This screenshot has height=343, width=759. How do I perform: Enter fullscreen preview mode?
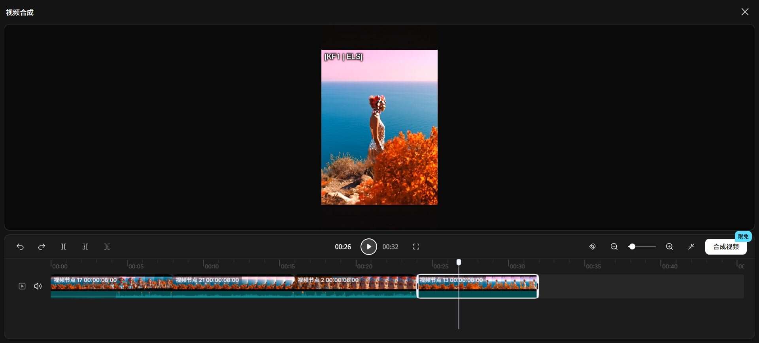point(416,247)
